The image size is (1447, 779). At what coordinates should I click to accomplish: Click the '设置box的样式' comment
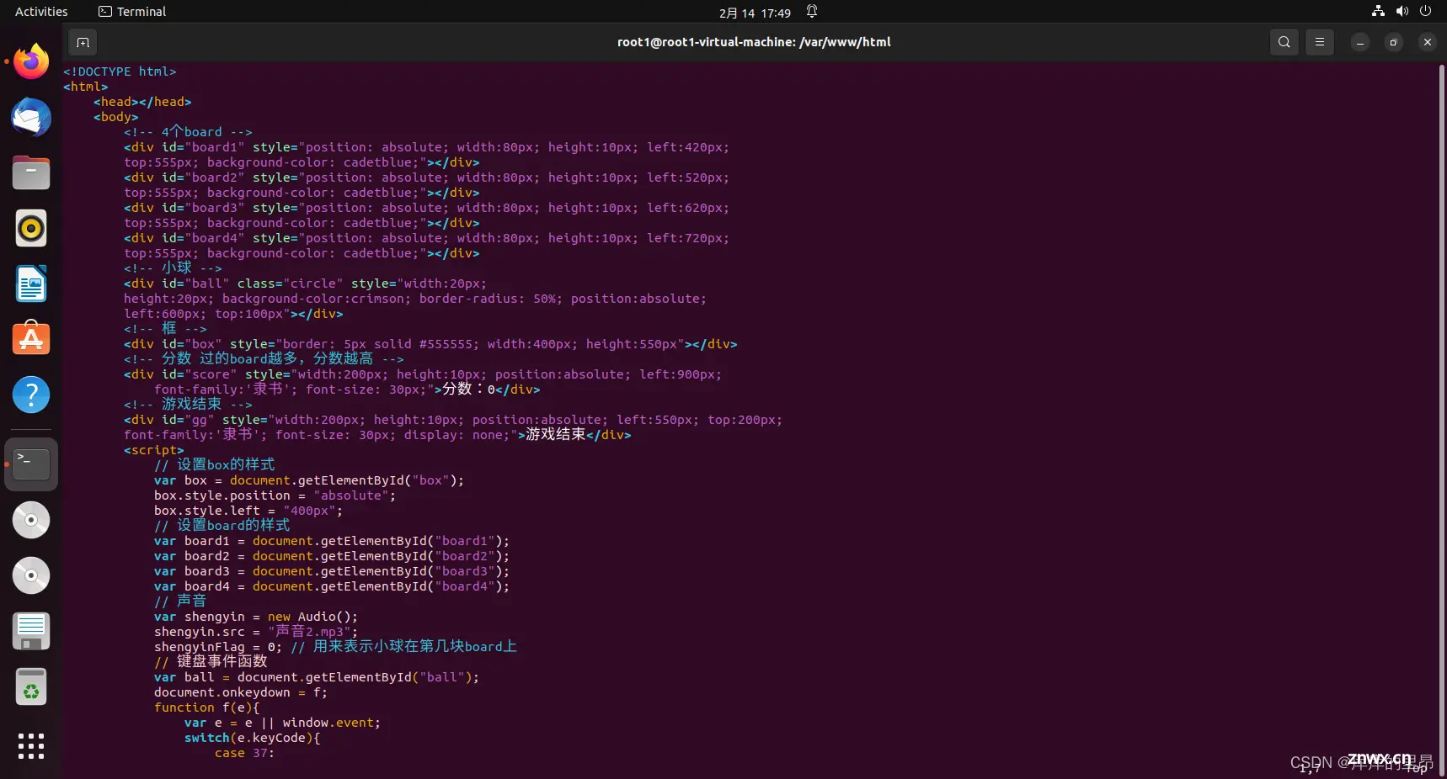(x=214, y=464)
